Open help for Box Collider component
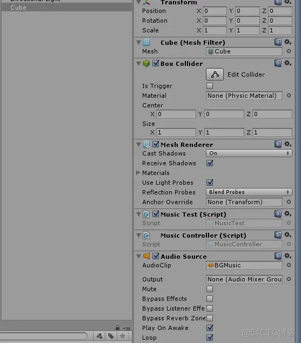The image size is (301, 343). pos(278,63)
